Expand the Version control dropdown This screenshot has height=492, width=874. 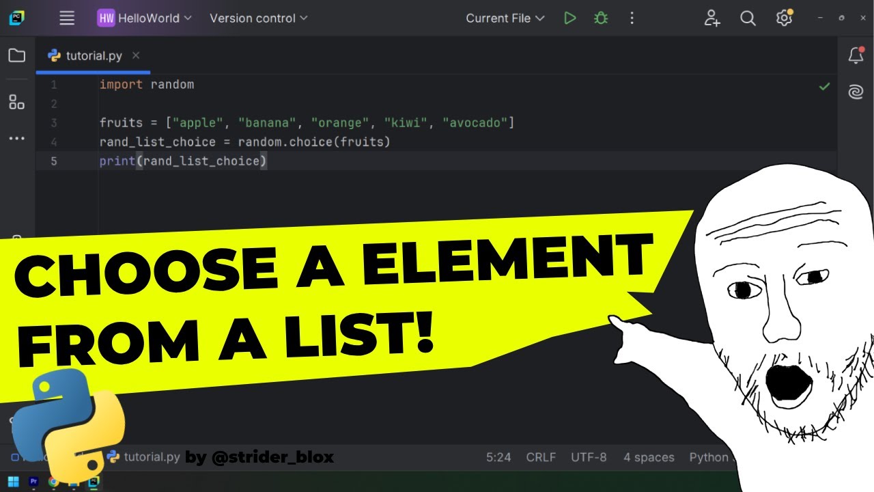click(259, 18)
